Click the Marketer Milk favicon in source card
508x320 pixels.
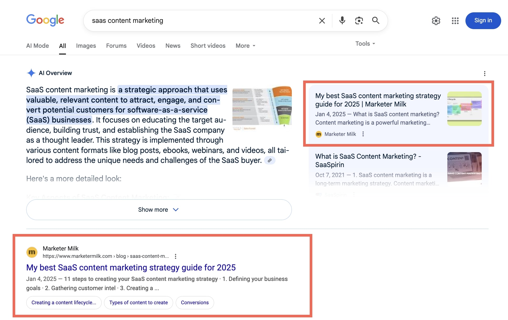pos(319,134)
